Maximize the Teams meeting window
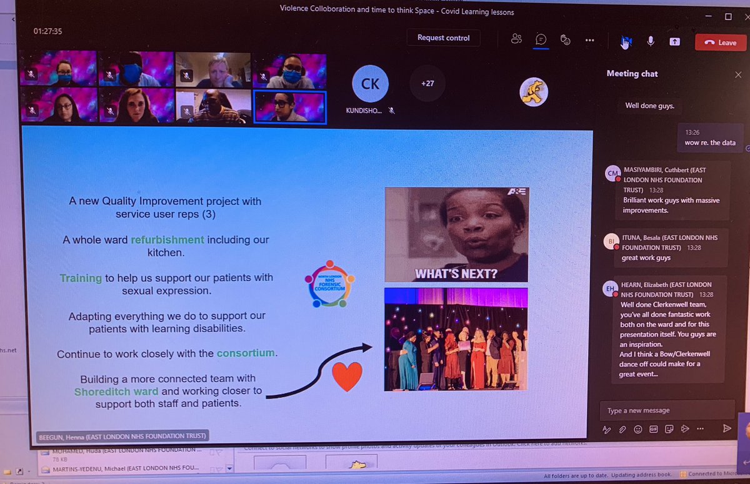 coord(727,16)
